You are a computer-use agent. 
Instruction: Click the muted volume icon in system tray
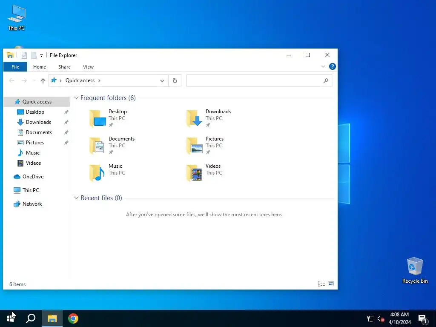[x=381, y=318]
